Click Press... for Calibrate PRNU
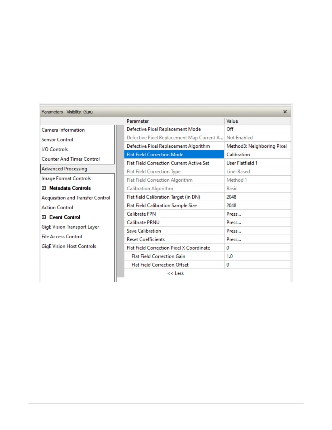The image size is (332, 430). tap(257, 222)
